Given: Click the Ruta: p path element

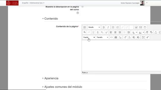Looking at the screenshot, I should point(87,72).
